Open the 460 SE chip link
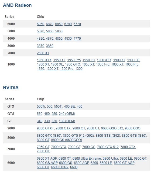 tap(70, 106)
